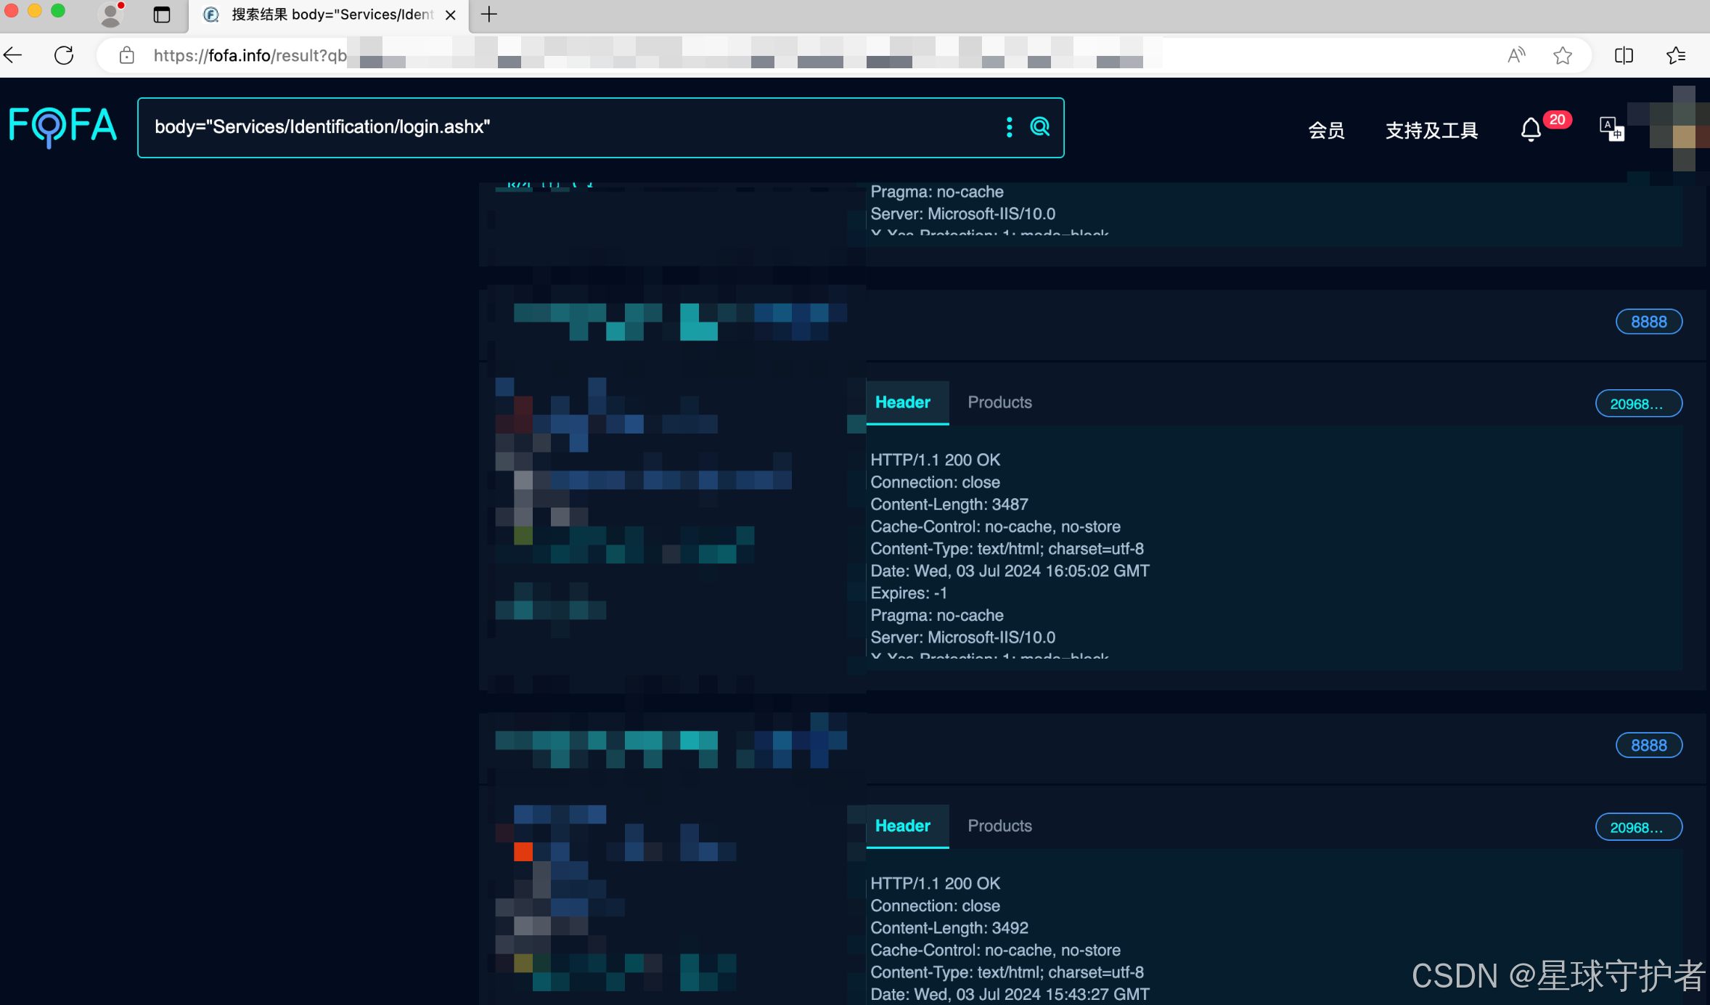Screen dimensions: 1710x1005
Task: Go back with browser back arrow
Action: pos(13,55)
